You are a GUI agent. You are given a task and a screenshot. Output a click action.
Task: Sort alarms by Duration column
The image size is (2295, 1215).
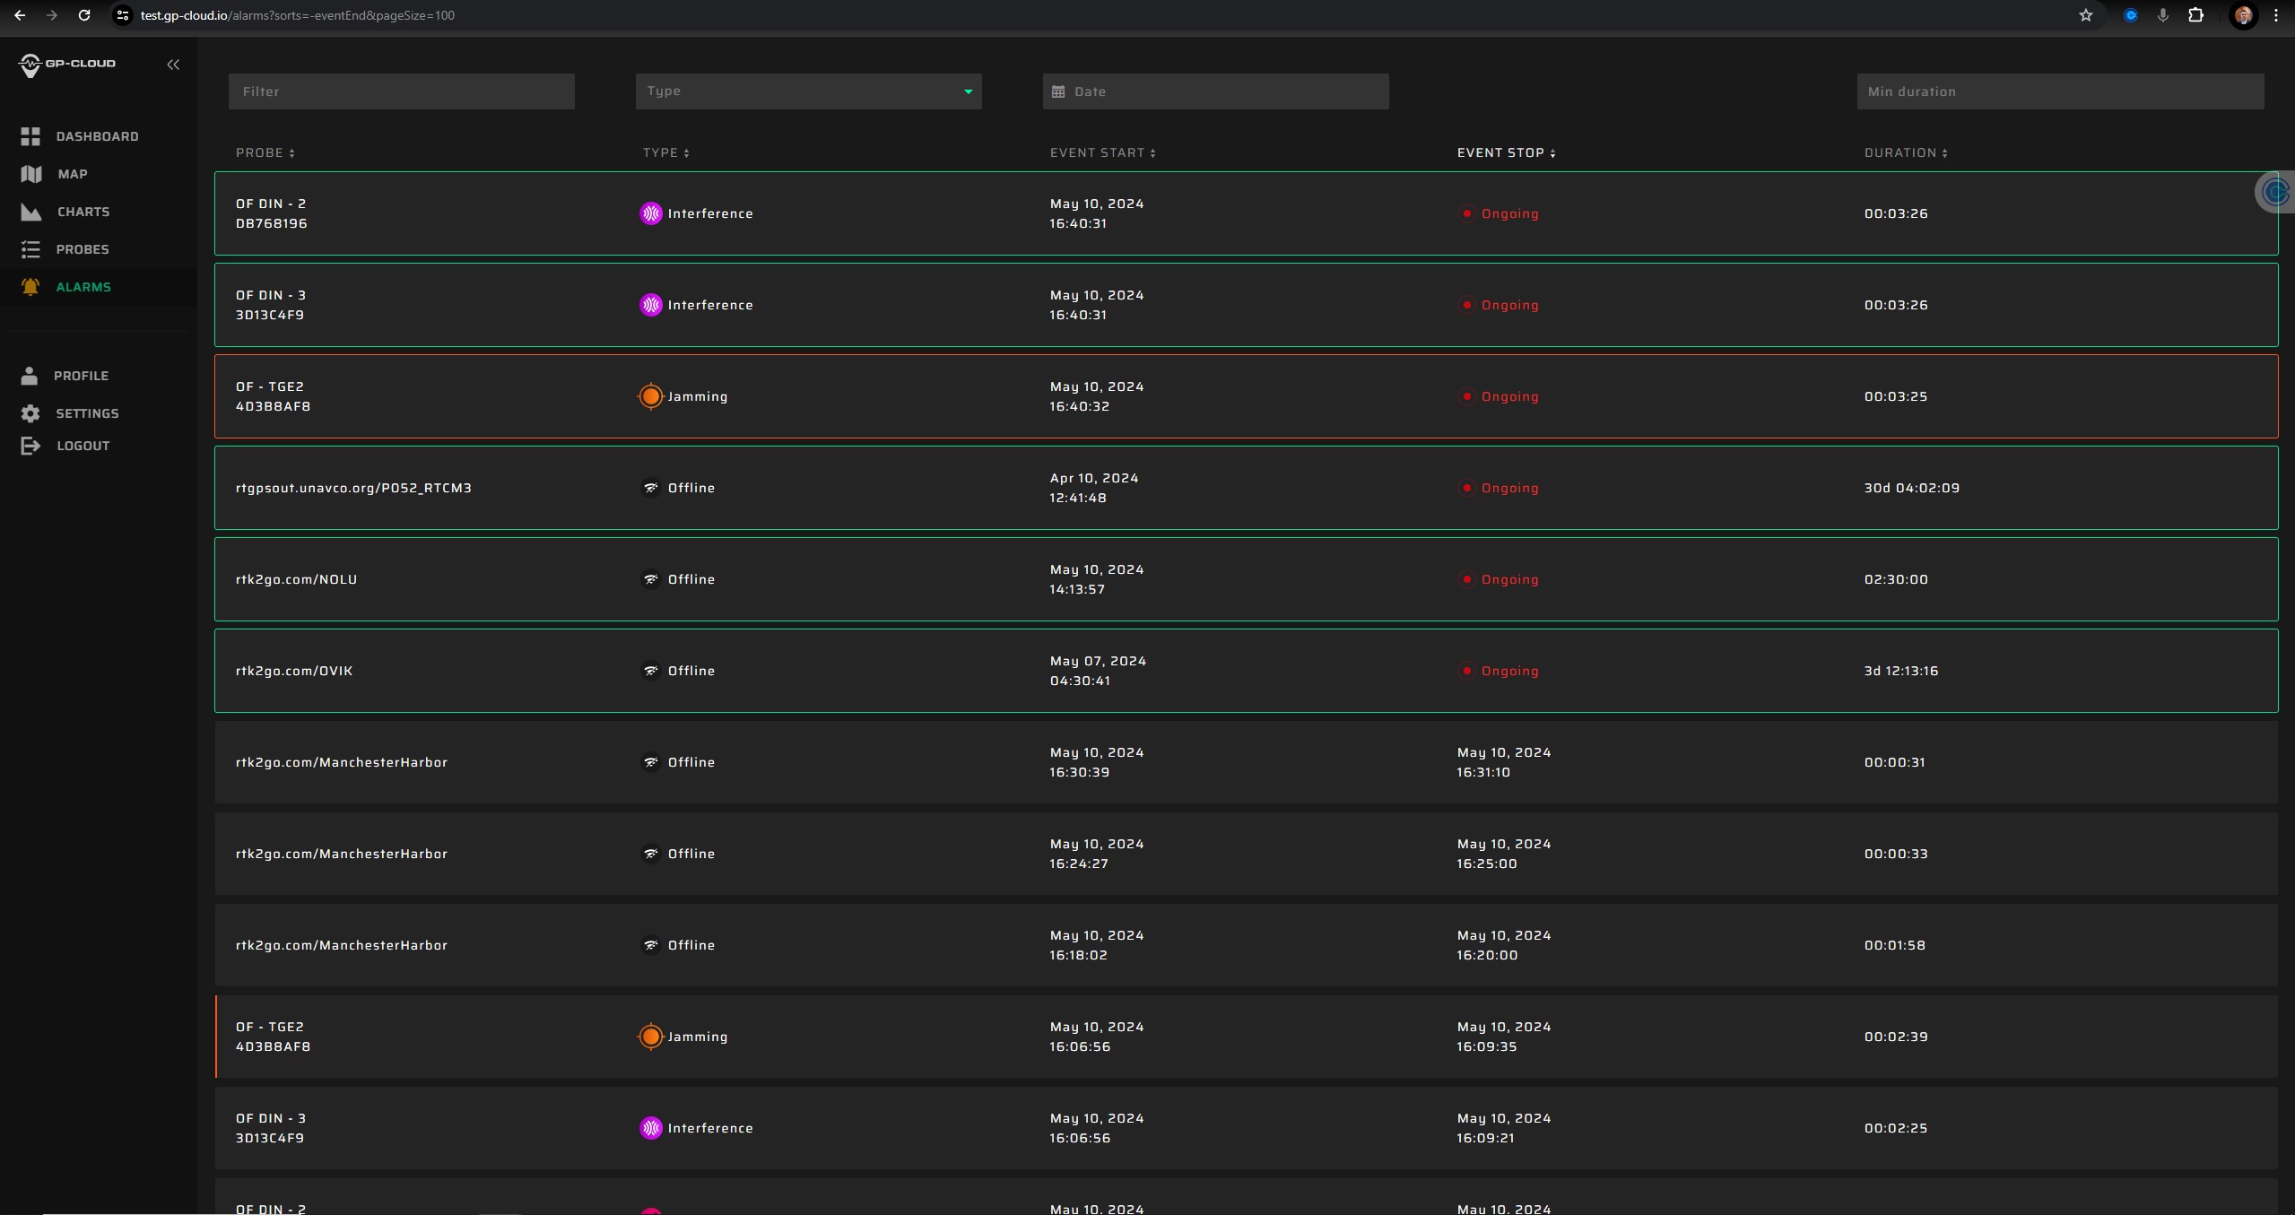(1905, 153)
